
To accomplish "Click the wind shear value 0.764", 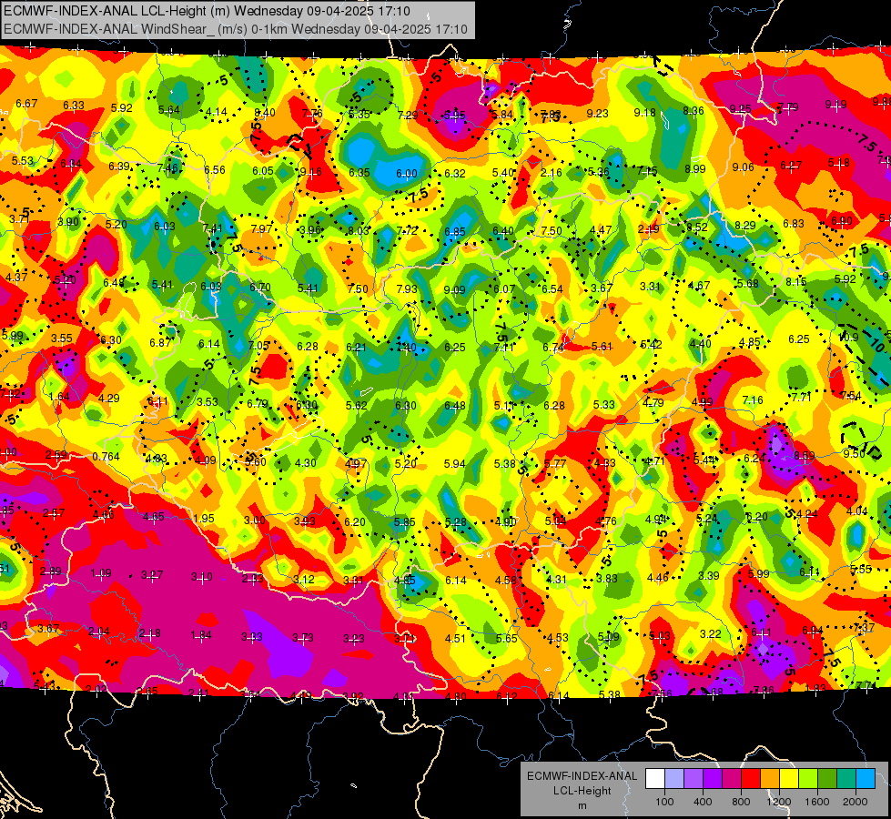I will point(106,457).
